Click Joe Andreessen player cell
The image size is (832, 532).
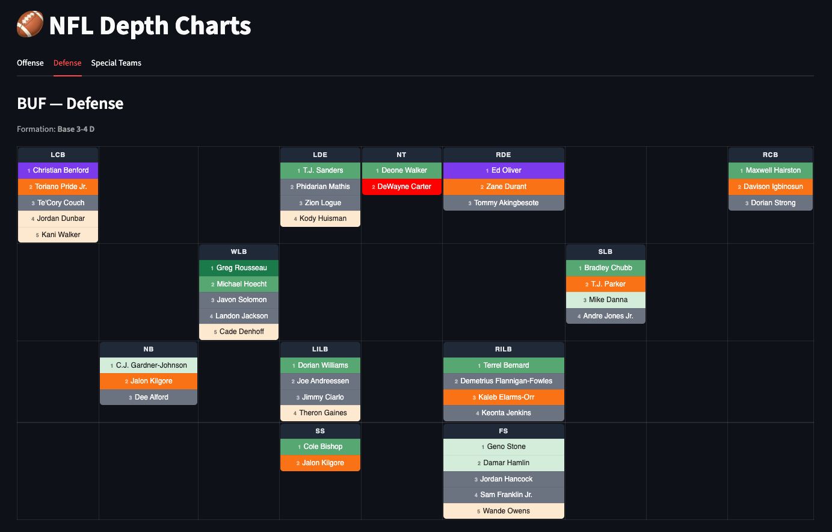pos(320,381)
